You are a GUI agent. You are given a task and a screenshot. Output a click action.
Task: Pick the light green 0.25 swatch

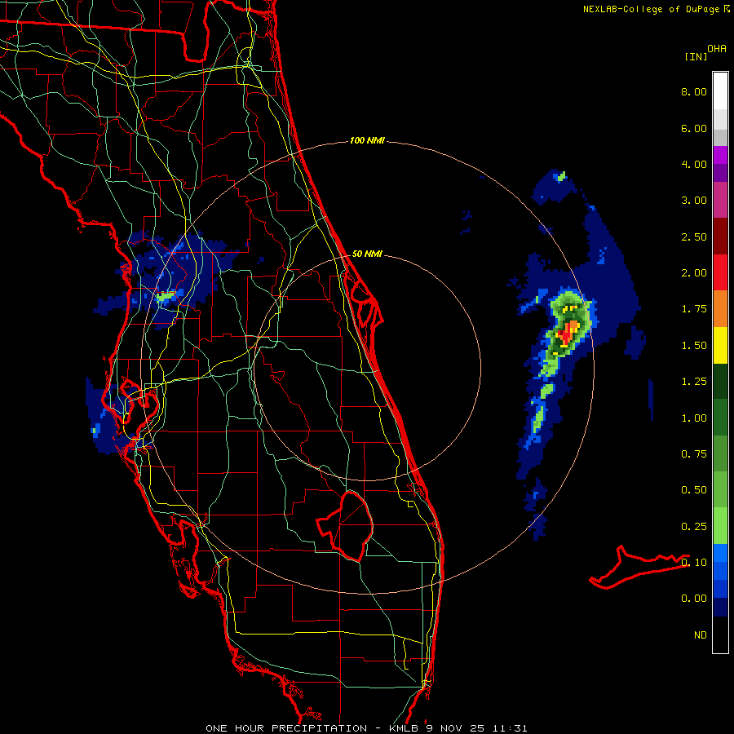pos(720,526)
